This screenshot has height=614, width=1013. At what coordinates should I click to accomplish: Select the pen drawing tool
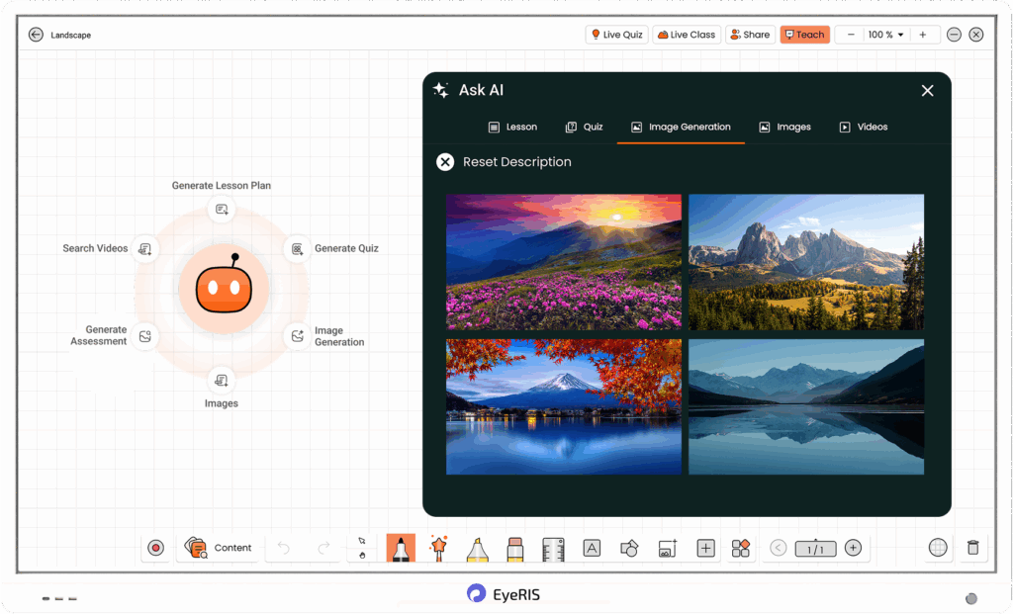point(401,548)
